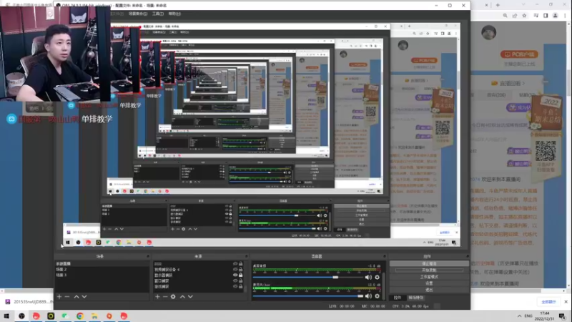
Task: Open OBS from the taskbar
Action: tap(21, 316)
